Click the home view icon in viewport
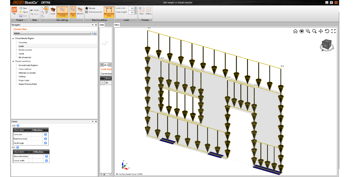 click(x=295, y=31)
